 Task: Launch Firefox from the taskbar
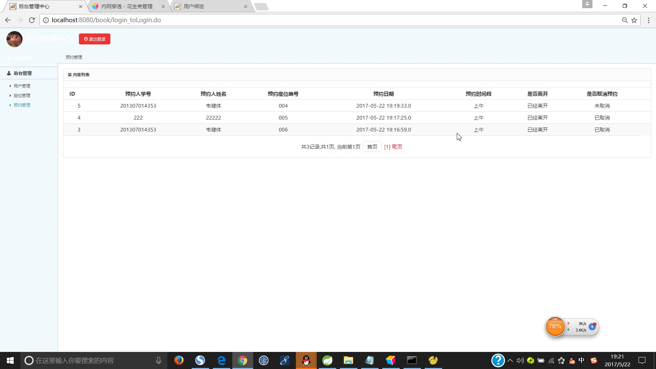[x=179, y=360]
